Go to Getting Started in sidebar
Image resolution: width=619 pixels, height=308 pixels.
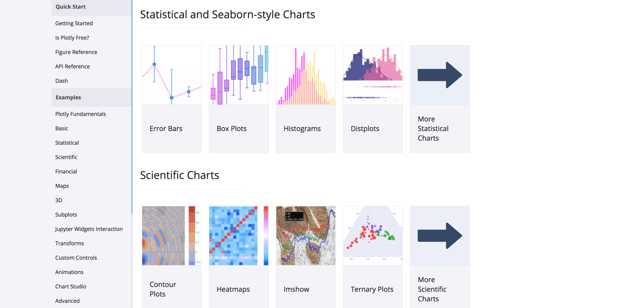pos(74,23)
